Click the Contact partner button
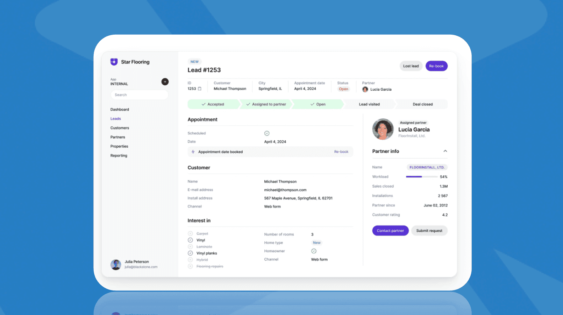Image resolution: width=563 pixels, height=315 pixels. pos(390,230)
